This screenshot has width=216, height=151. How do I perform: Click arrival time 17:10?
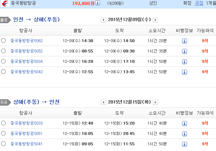129,61
